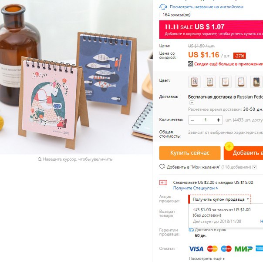Click the red coupon icon near savings offer
The image size is (263, 262).
pyautogui.click(x=163, y=182)
